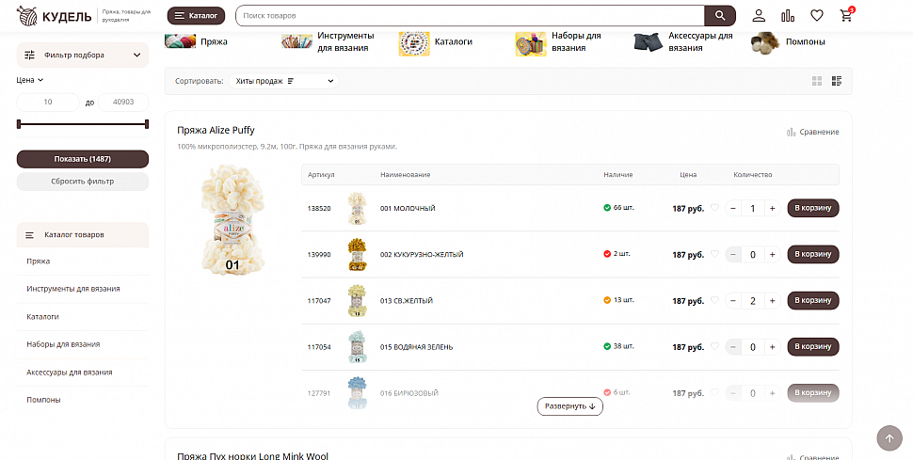The height and width of the screenshot is (460, 913).
Task: Open Хиты продаж sort dropdown
Action: 283,81
